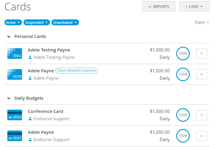
Task: Open the Adele Testing Payne card title
Action: [x=49, y=50]
